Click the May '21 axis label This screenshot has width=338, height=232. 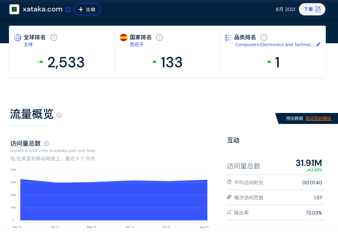pyautogui.click(x=92, y=227)
